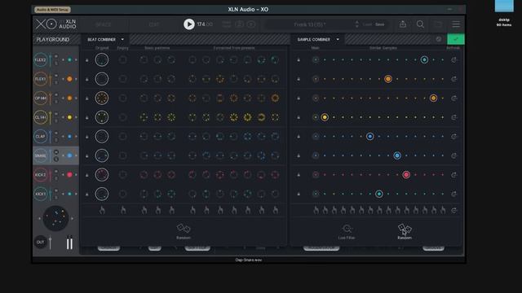Screen dimensions: 522x293
Task: Open the search magnifier in top bar
Action: pos(421,24)
